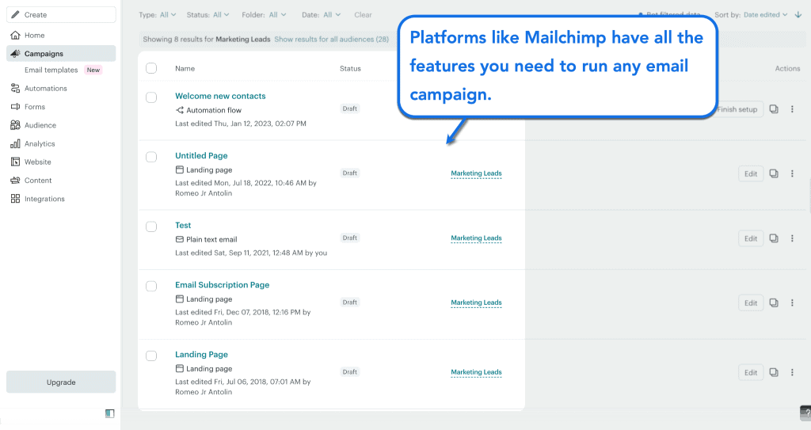Check the Email Subscription Page checkbox

tap(151, 286)
